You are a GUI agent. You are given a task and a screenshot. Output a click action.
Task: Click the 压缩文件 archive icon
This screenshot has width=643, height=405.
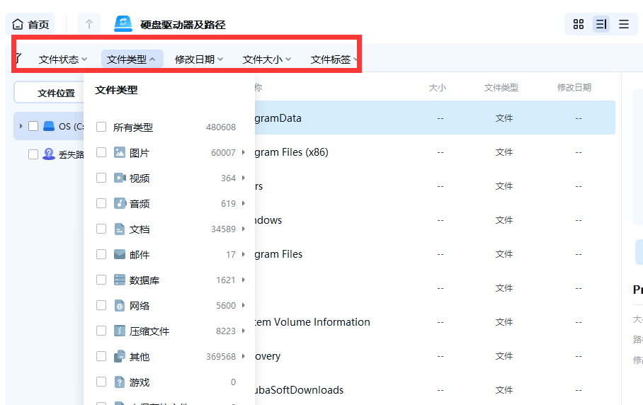(x=120, y=331)
